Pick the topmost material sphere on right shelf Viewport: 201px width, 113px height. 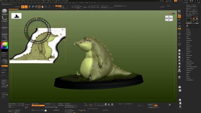[x=179, y=51]
